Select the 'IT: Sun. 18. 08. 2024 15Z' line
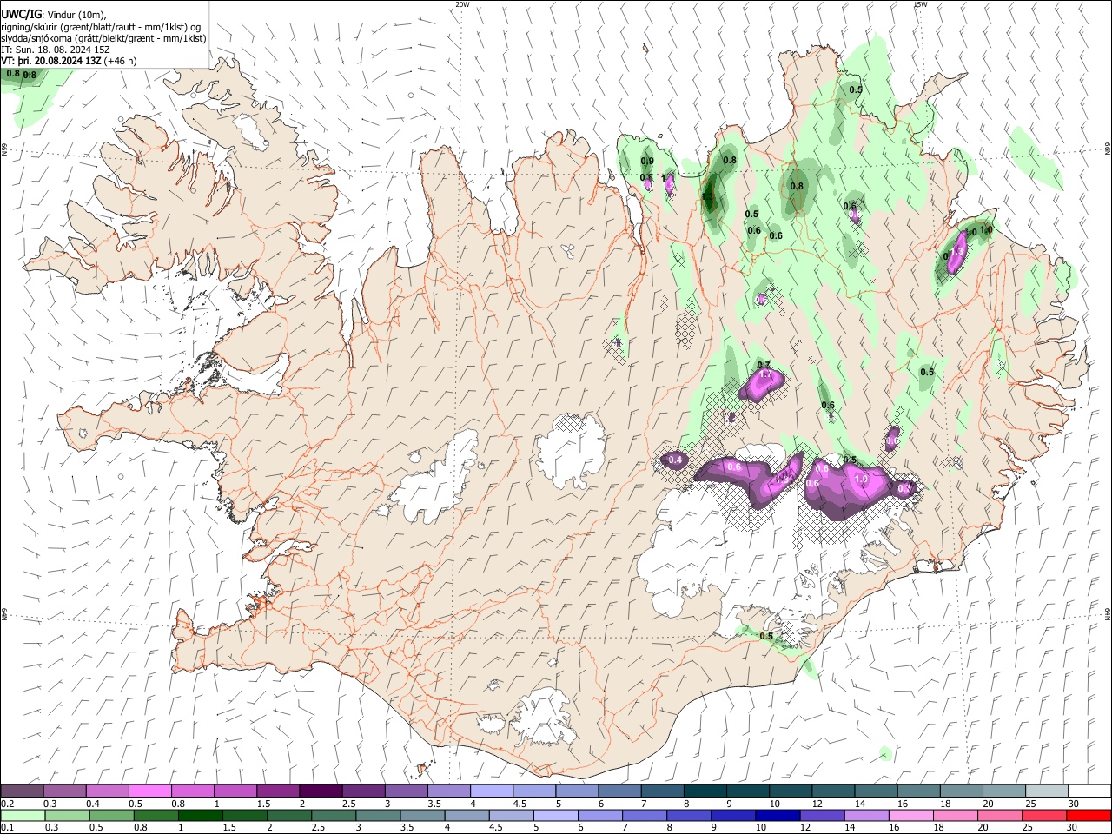The height and width of the screenshot is (834, 1112). click(56, 50)
